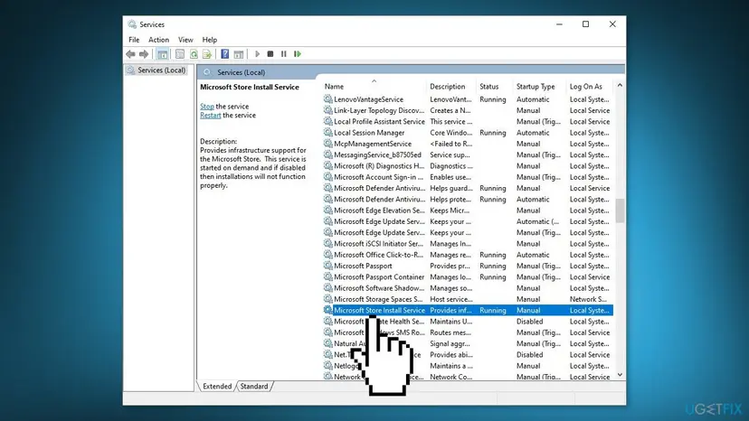Select Microsoft Office Click-to-Run service
Image resolution: width=749 pixels, height=421 pixels.
click(469, 255)
